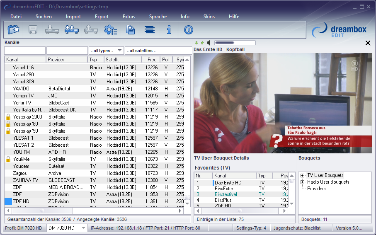Click the video preview of Das Erste HD
The width and height of the screenshot is (376, 235).
coord(283,103)
